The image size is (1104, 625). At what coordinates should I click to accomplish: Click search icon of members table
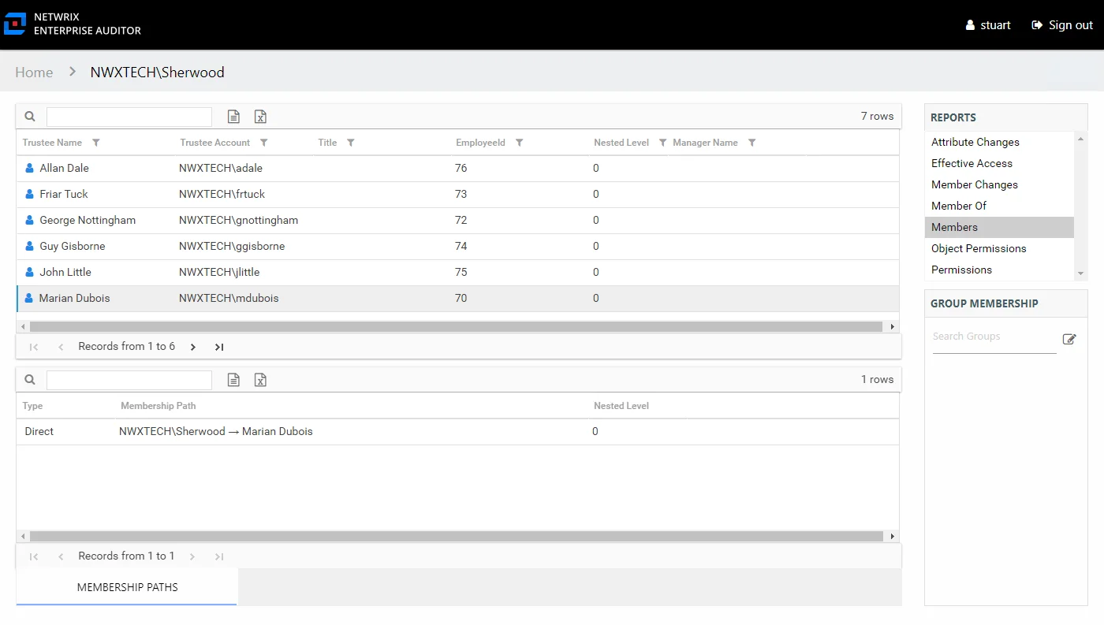pyautogui.click(x=30, y=117)
